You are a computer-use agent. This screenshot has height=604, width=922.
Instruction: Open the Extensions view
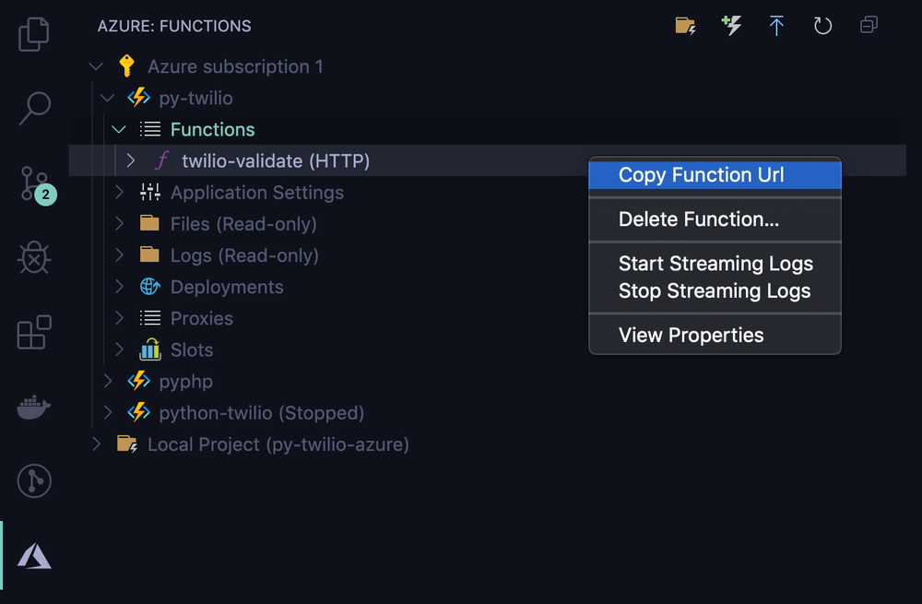pos(33,333)
